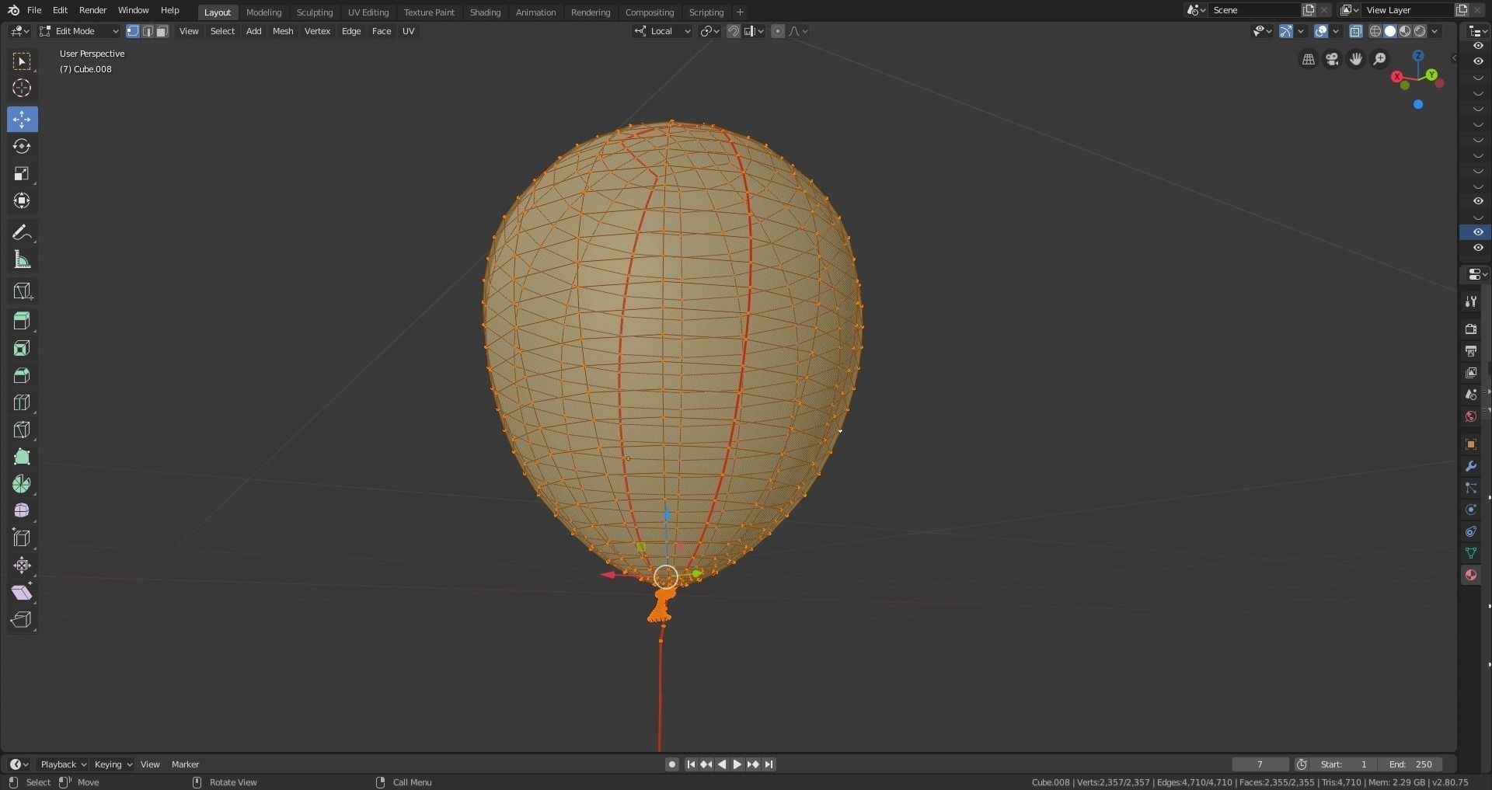
Task: Hide the mesh using an outliner eye icon
Action: point(1478,232)
